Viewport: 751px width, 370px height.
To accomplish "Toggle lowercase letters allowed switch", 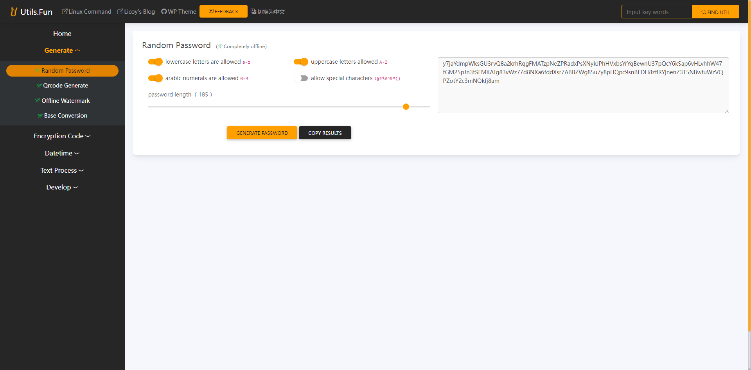I will 155,62.
